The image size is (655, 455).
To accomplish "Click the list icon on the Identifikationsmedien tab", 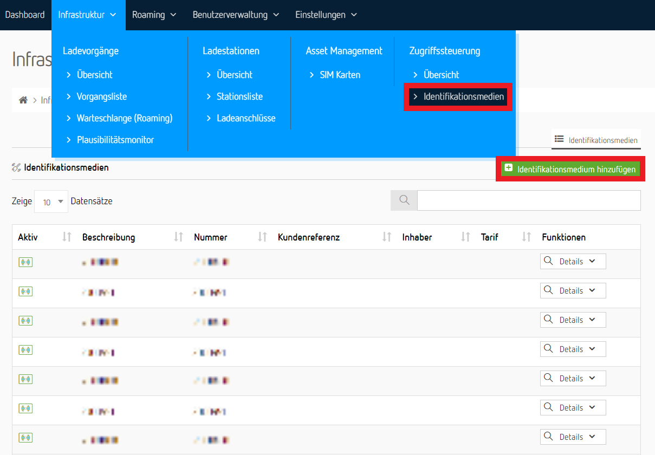I will pos(558,139).
